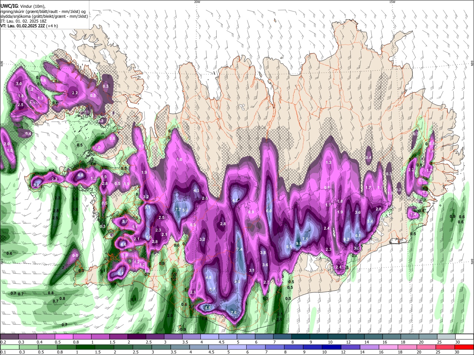Click the '4.0' value in the west
This screenshot has height=355, width=474.
tap(81, 175)
